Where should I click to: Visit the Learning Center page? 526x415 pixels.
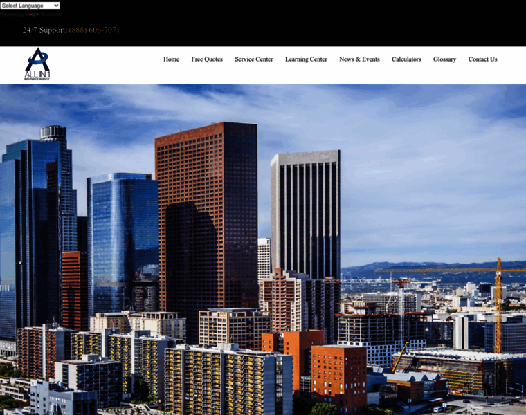(306, 59)
